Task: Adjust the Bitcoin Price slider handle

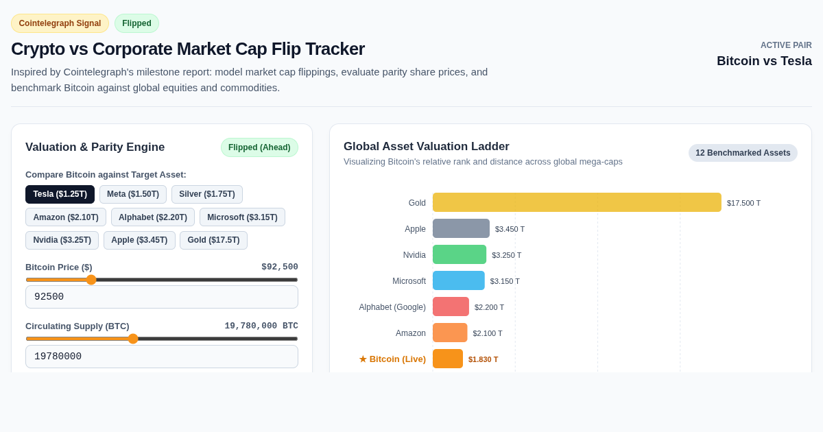Action: point(91,280)
